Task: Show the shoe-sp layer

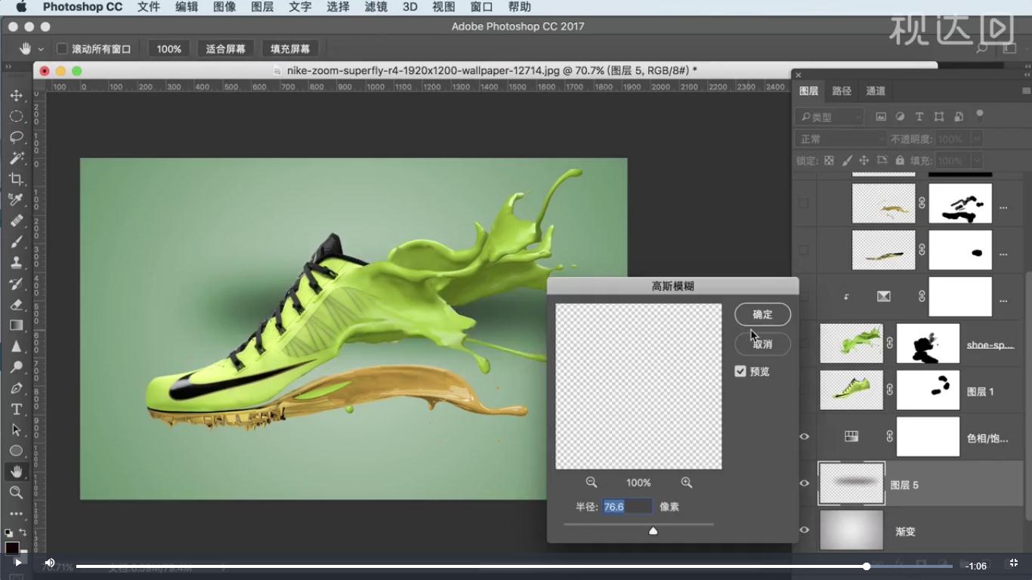Action: (805, 344)
